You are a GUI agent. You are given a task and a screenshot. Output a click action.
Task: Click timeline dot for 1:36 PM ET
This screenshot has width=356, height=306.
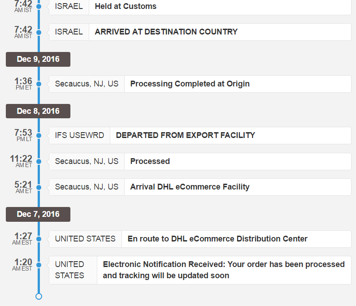coord(39,84)
